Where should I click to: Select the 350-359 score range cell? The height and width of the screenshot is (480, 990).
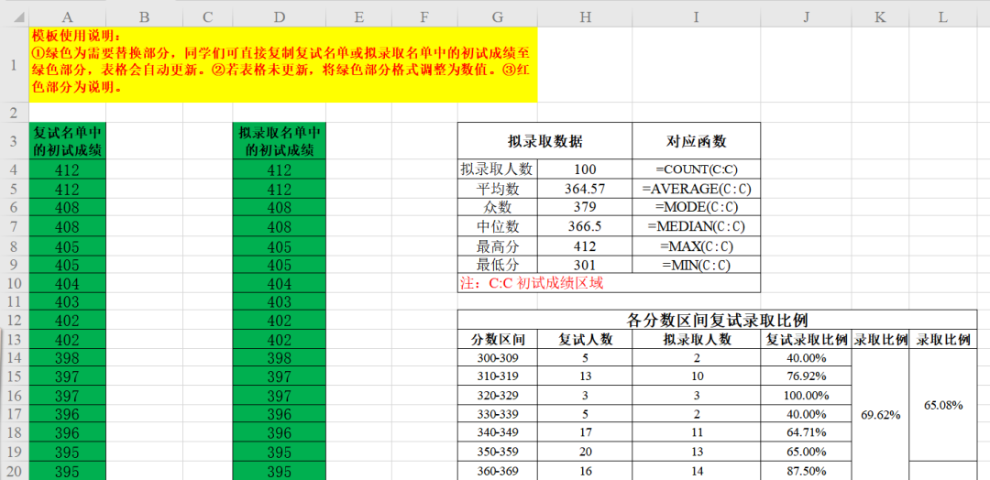(498, 452)
